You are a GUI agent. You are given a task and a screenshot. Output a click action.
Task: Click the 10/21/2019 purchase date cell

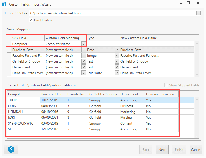coord(53,100)
